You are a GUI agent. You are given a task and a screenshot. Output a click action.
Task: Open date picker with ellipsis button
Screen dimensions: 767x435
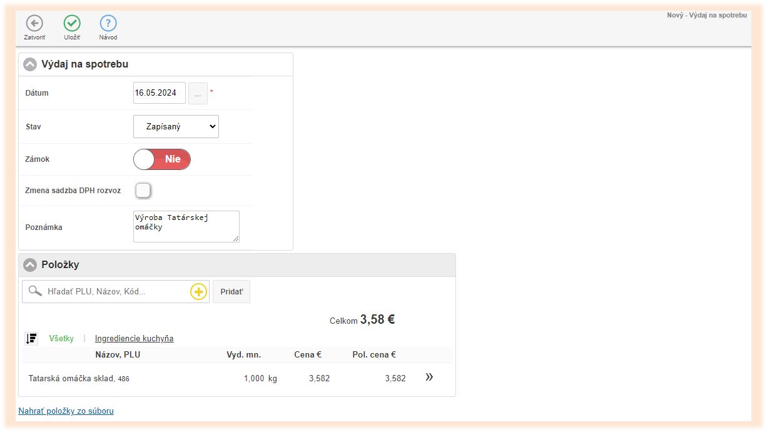click(198, 94)
